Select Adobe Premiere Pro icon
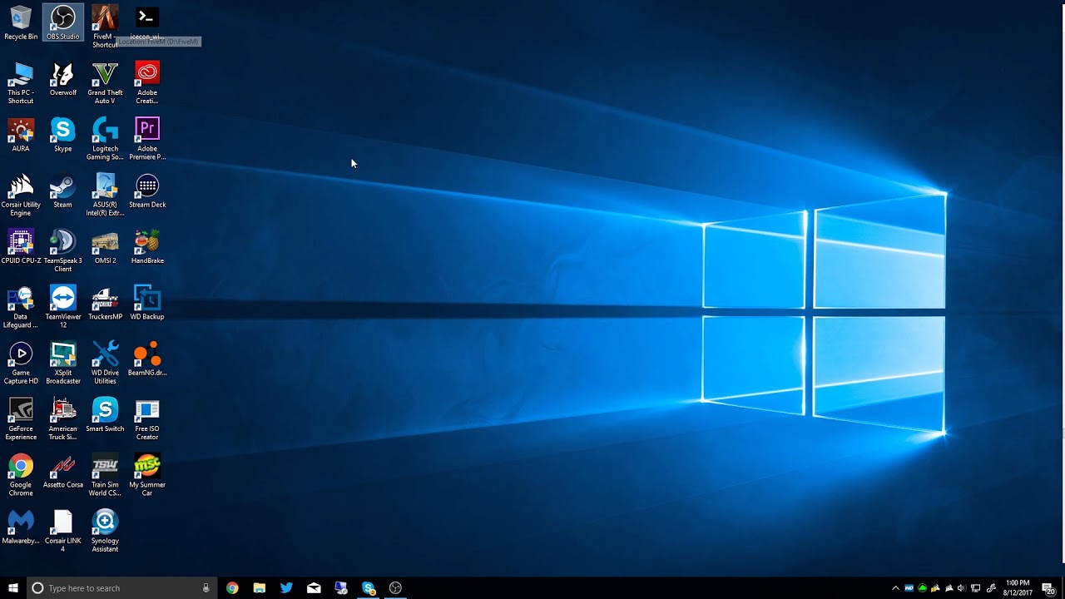 click(147, 138)
